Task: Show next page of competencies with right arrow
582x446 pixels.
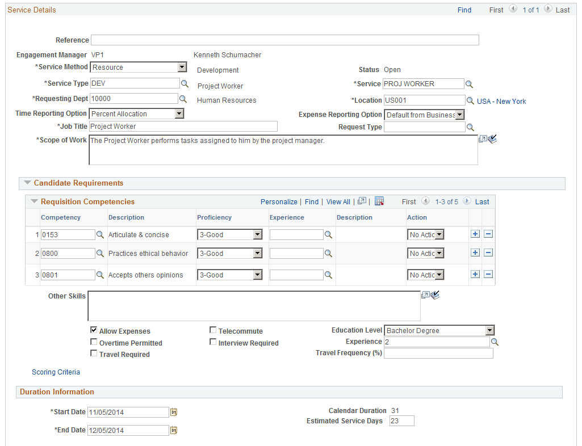Action: [467, 201]
